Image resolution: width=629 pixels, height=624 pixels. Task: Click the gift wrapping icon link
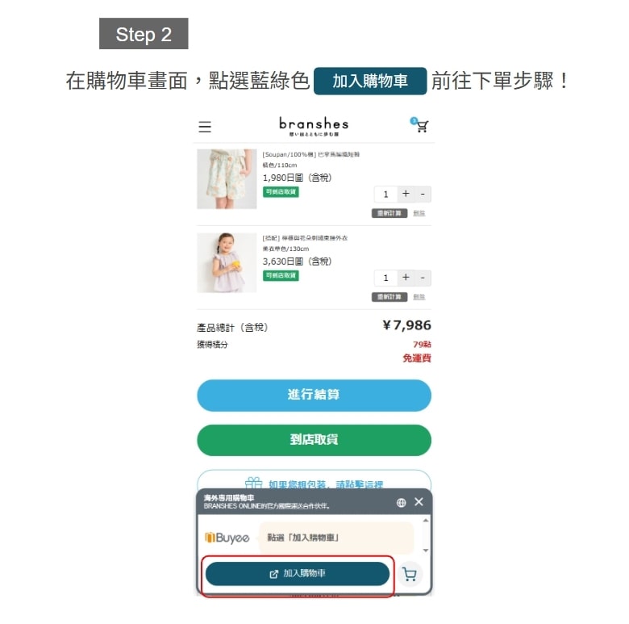[253, 483]
